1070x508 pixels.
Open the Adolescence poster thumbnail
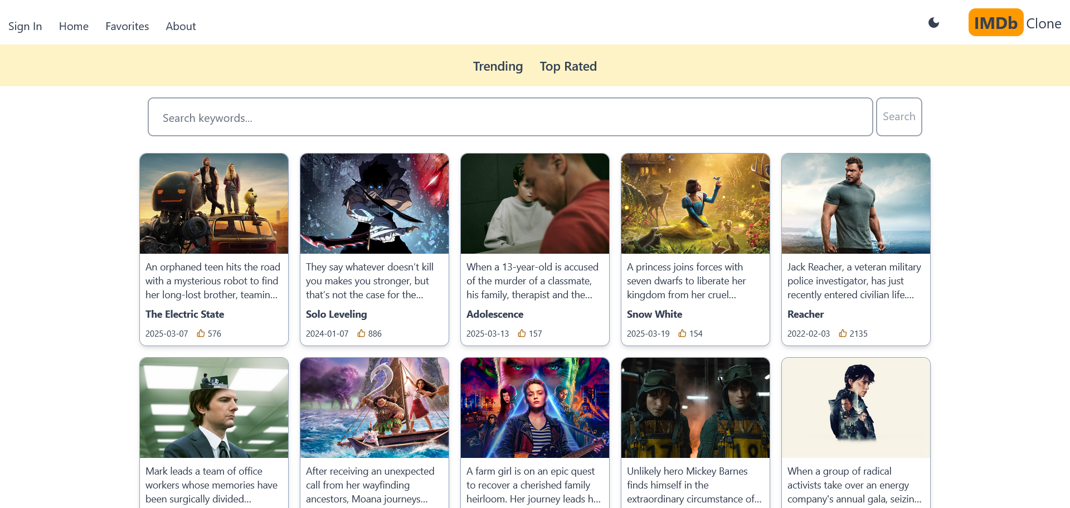(x=535, y=204)
